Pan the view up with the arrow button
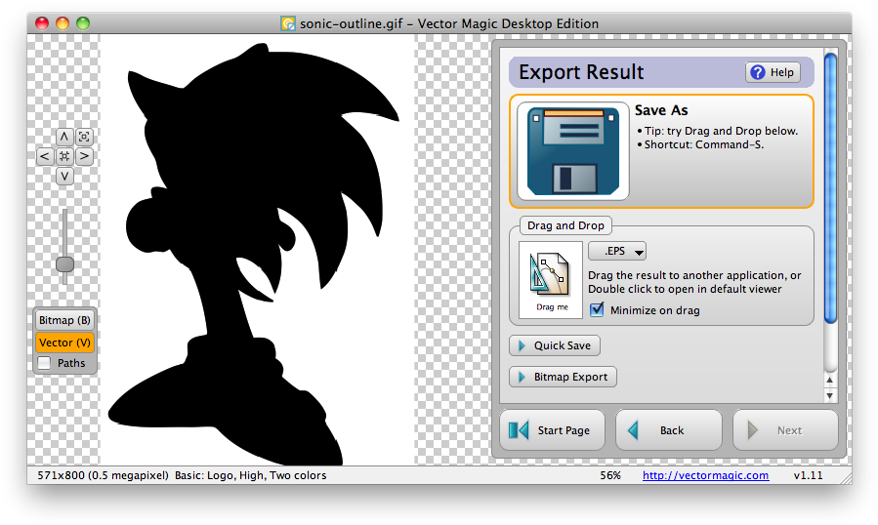The width and height of the screenshot is (878, 525). pos(64,137)
